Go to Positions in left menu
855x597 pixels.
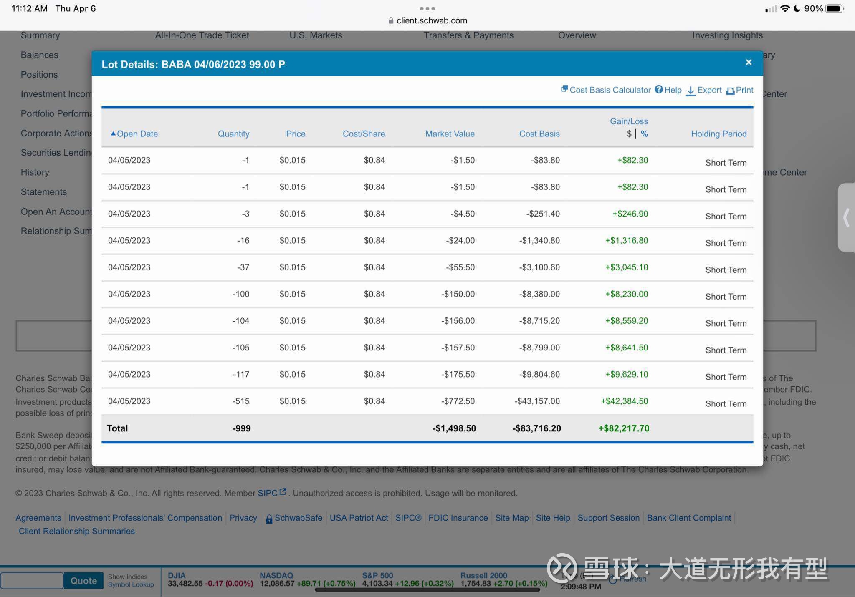click(x=39, y=74)
